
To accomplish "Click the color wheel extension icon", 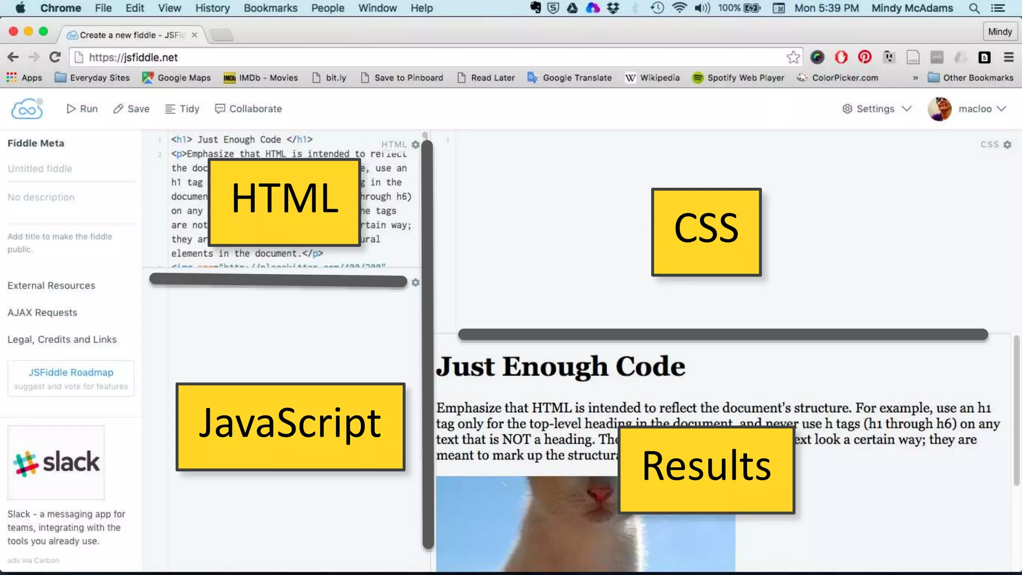I will tap(817, 57).
